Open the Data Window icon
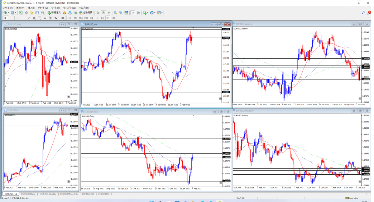This screenshot has width=374, height=202. click(26, 13)
